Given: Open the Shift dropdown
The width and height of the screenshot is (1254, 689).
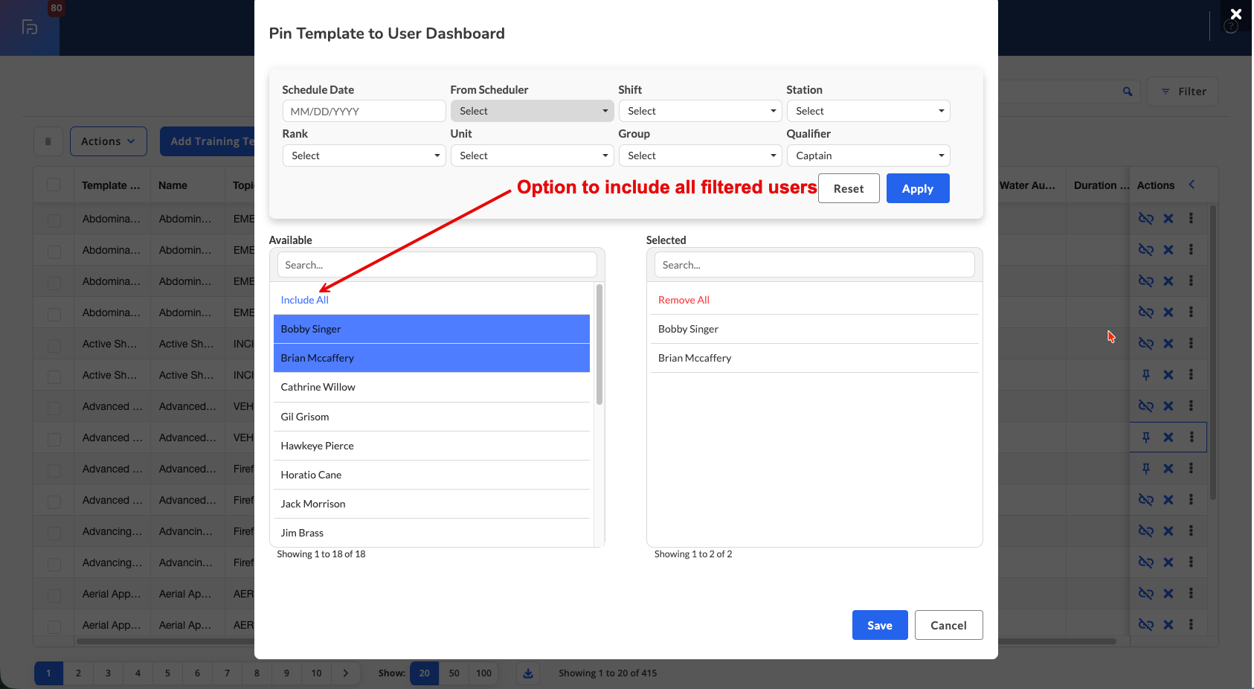Looking at the screenshot, I should [x=700, y=111].
